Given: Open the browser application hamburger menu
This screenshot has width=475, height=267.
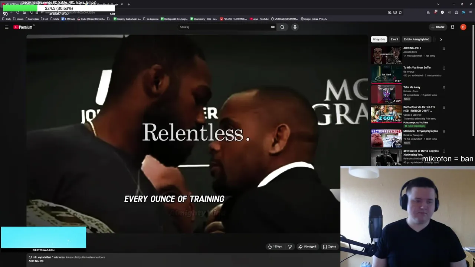Looking at the screenshot, I should point(471,12).
